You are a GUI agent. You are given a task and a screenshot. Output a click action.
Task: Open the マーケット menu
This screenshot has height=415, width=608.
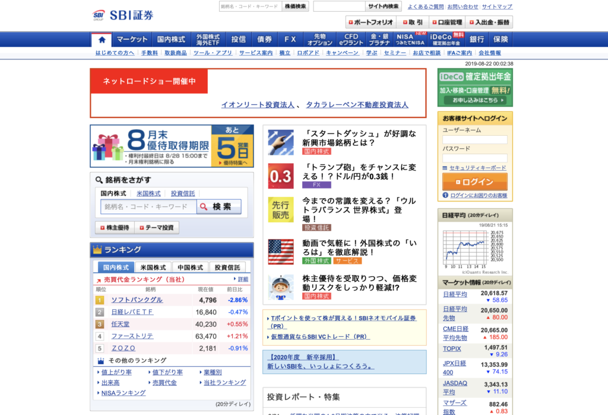tap(132, 40)
